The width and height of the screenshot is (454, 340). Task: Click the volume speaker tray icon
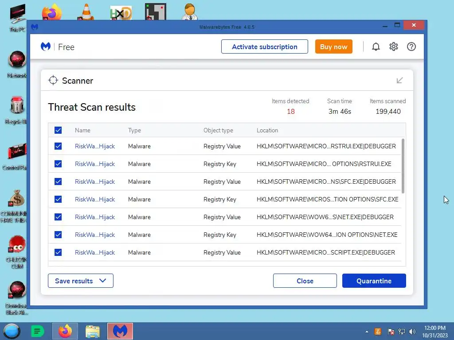coord(412,332)
